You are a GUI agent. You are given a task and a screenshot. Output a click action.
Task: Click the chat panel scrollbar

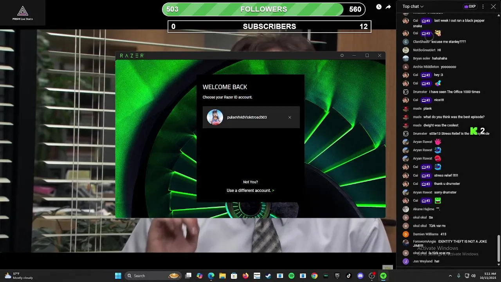[x=498, y=248]
